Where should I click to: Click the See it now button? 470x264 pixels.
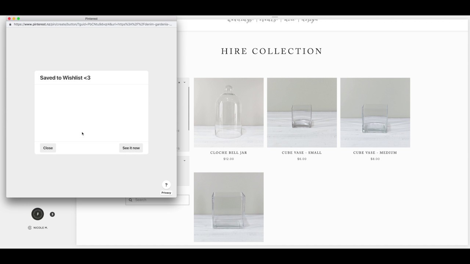point(131,148)
